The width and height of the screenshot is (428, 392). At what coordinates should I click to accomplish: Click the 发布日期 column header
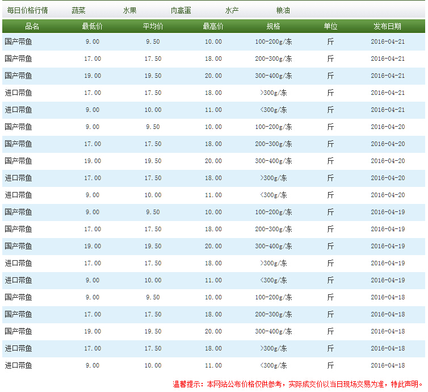click(387, 26)
